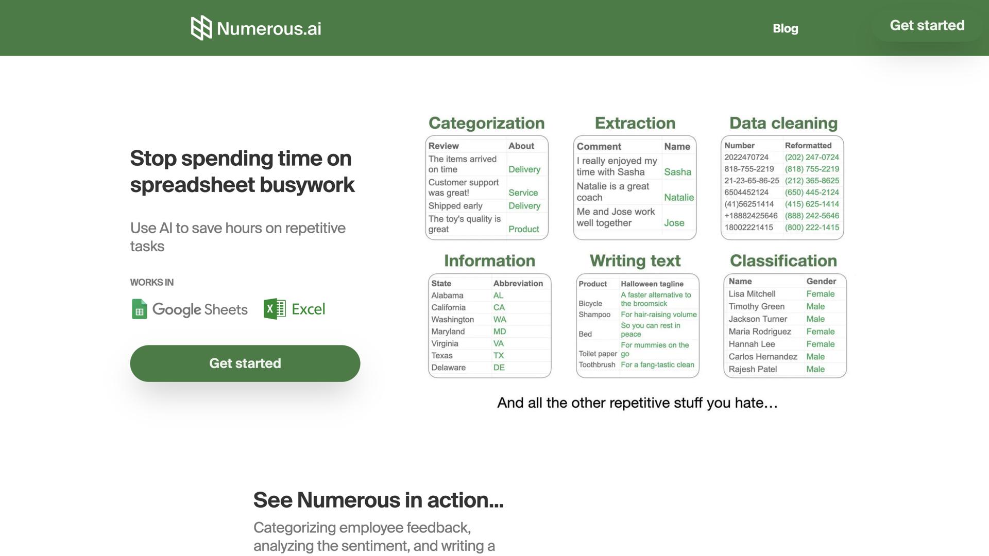Open the Blog page
Image resolution: width=989 pixels, height=556 pixels.
click(785, 28)
